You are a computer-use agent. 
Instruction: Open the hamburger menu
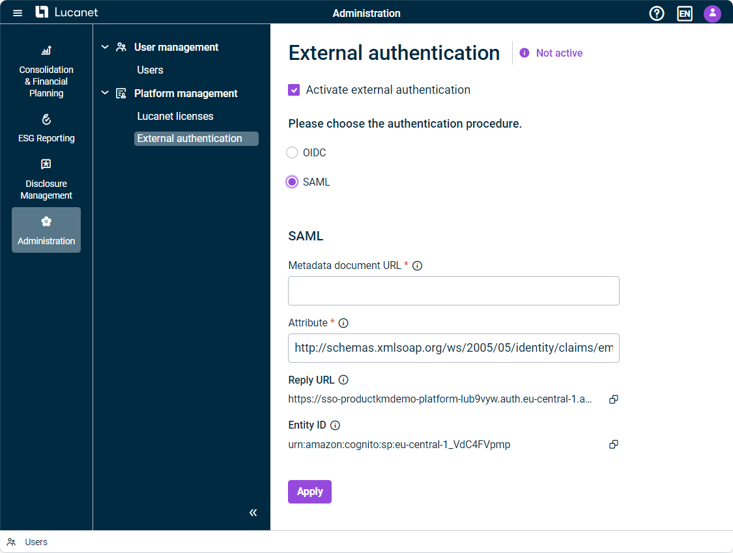(x=17, y=12)
